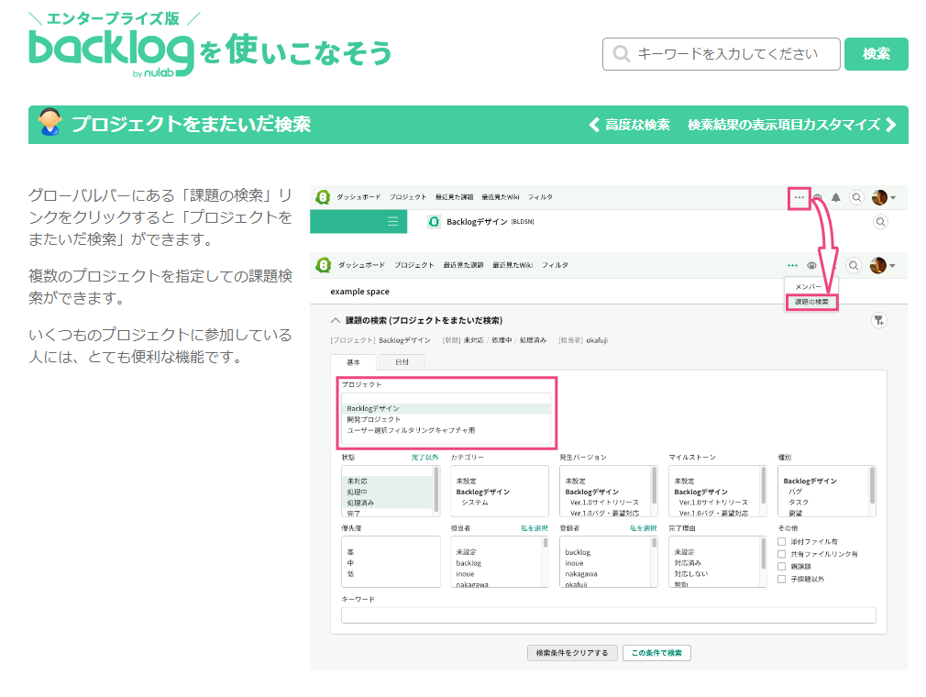
Task: Click the 完了以外 link above the 状態 list
Action: 424,458
